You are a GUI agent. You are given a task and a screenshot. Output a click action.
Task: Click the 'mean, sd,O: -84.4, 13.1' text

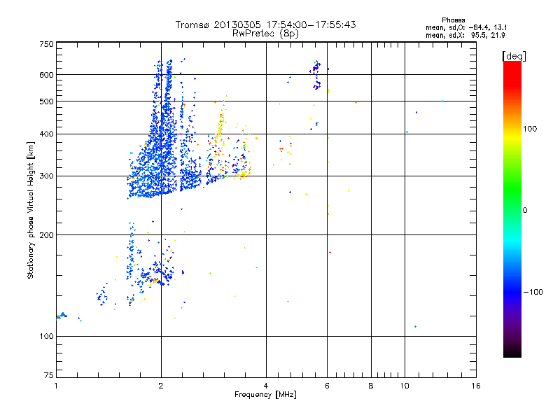coord(466,27)
